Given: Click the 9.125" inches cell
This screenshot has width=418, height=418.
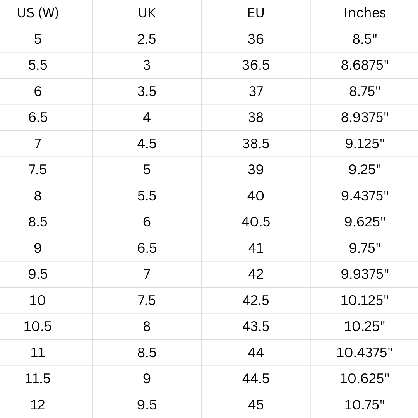Looking at the screenshot, I should (x=365, y=144).
